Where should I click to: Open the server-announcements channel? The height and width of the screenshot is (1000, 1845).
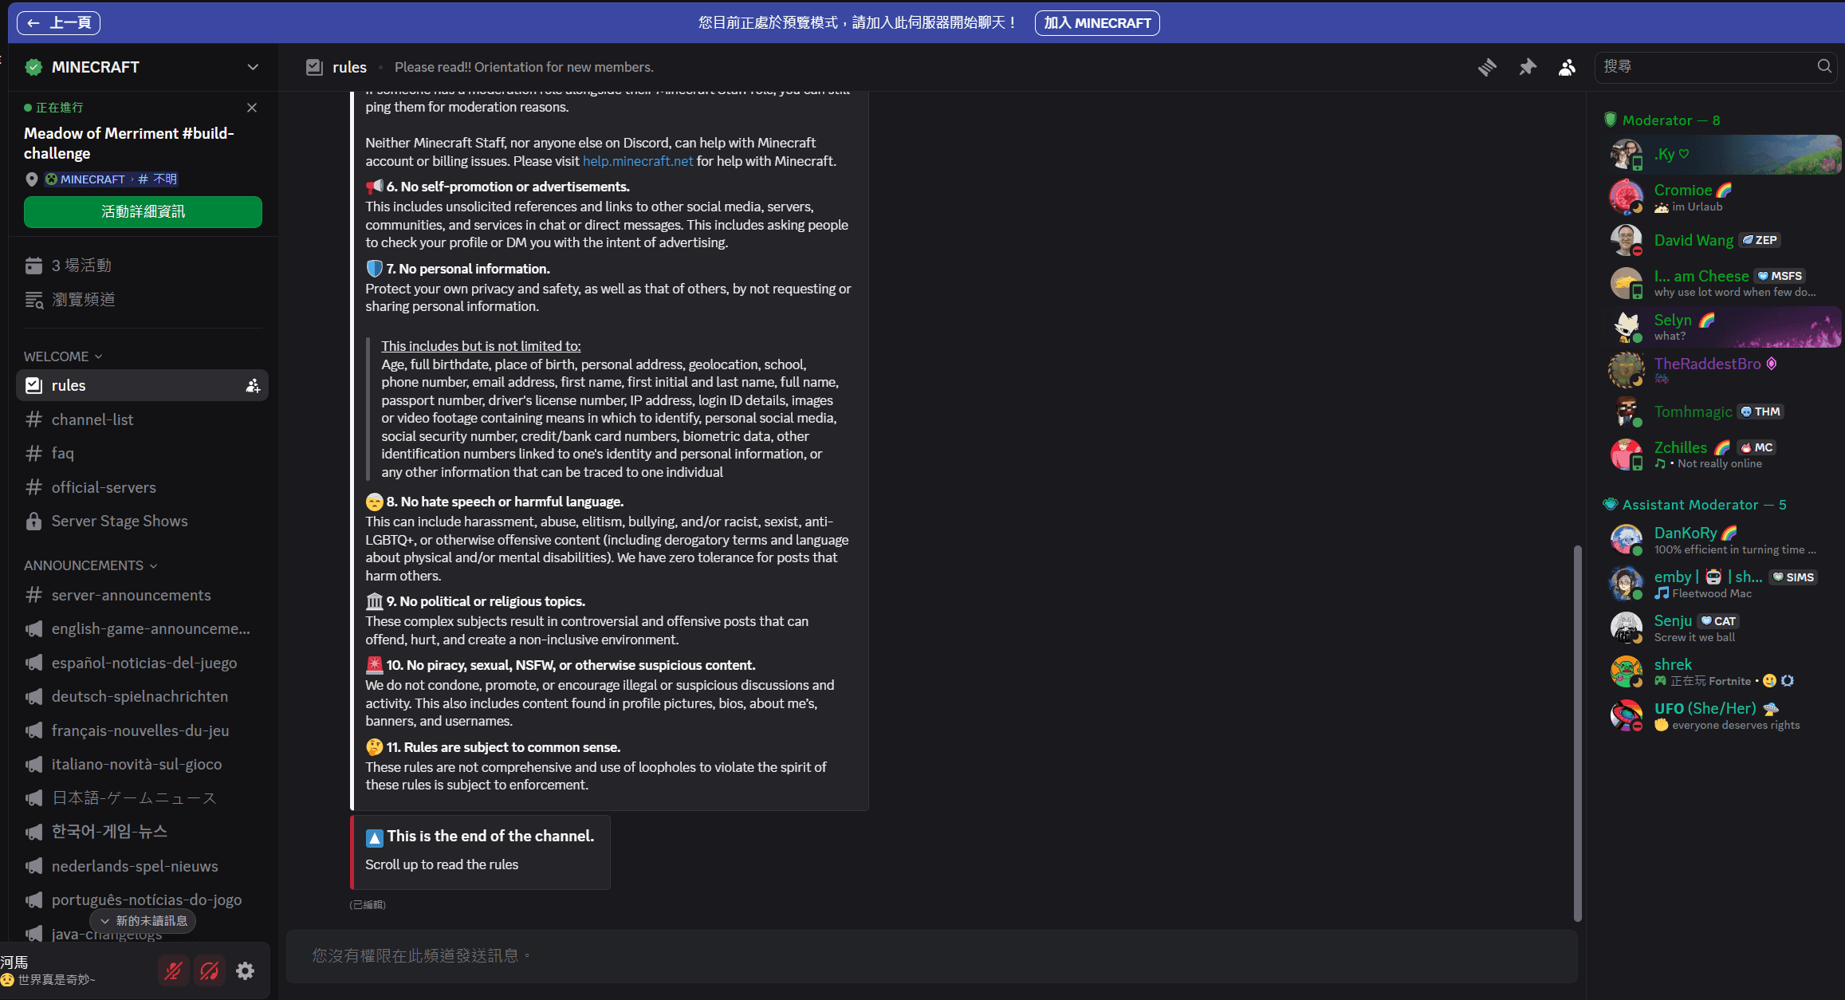(142, 595)
